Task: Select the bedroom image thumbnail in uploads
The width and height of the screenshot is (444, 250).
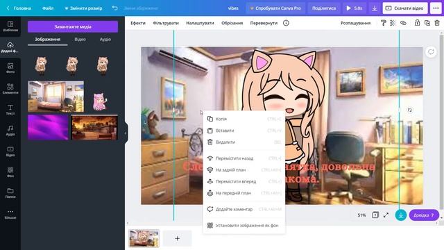Action: [55, 97]
